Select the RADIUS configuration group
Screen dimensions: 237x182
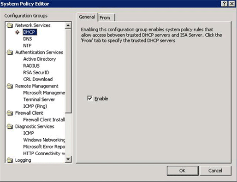pyautogui.click(x=31, y=66)
